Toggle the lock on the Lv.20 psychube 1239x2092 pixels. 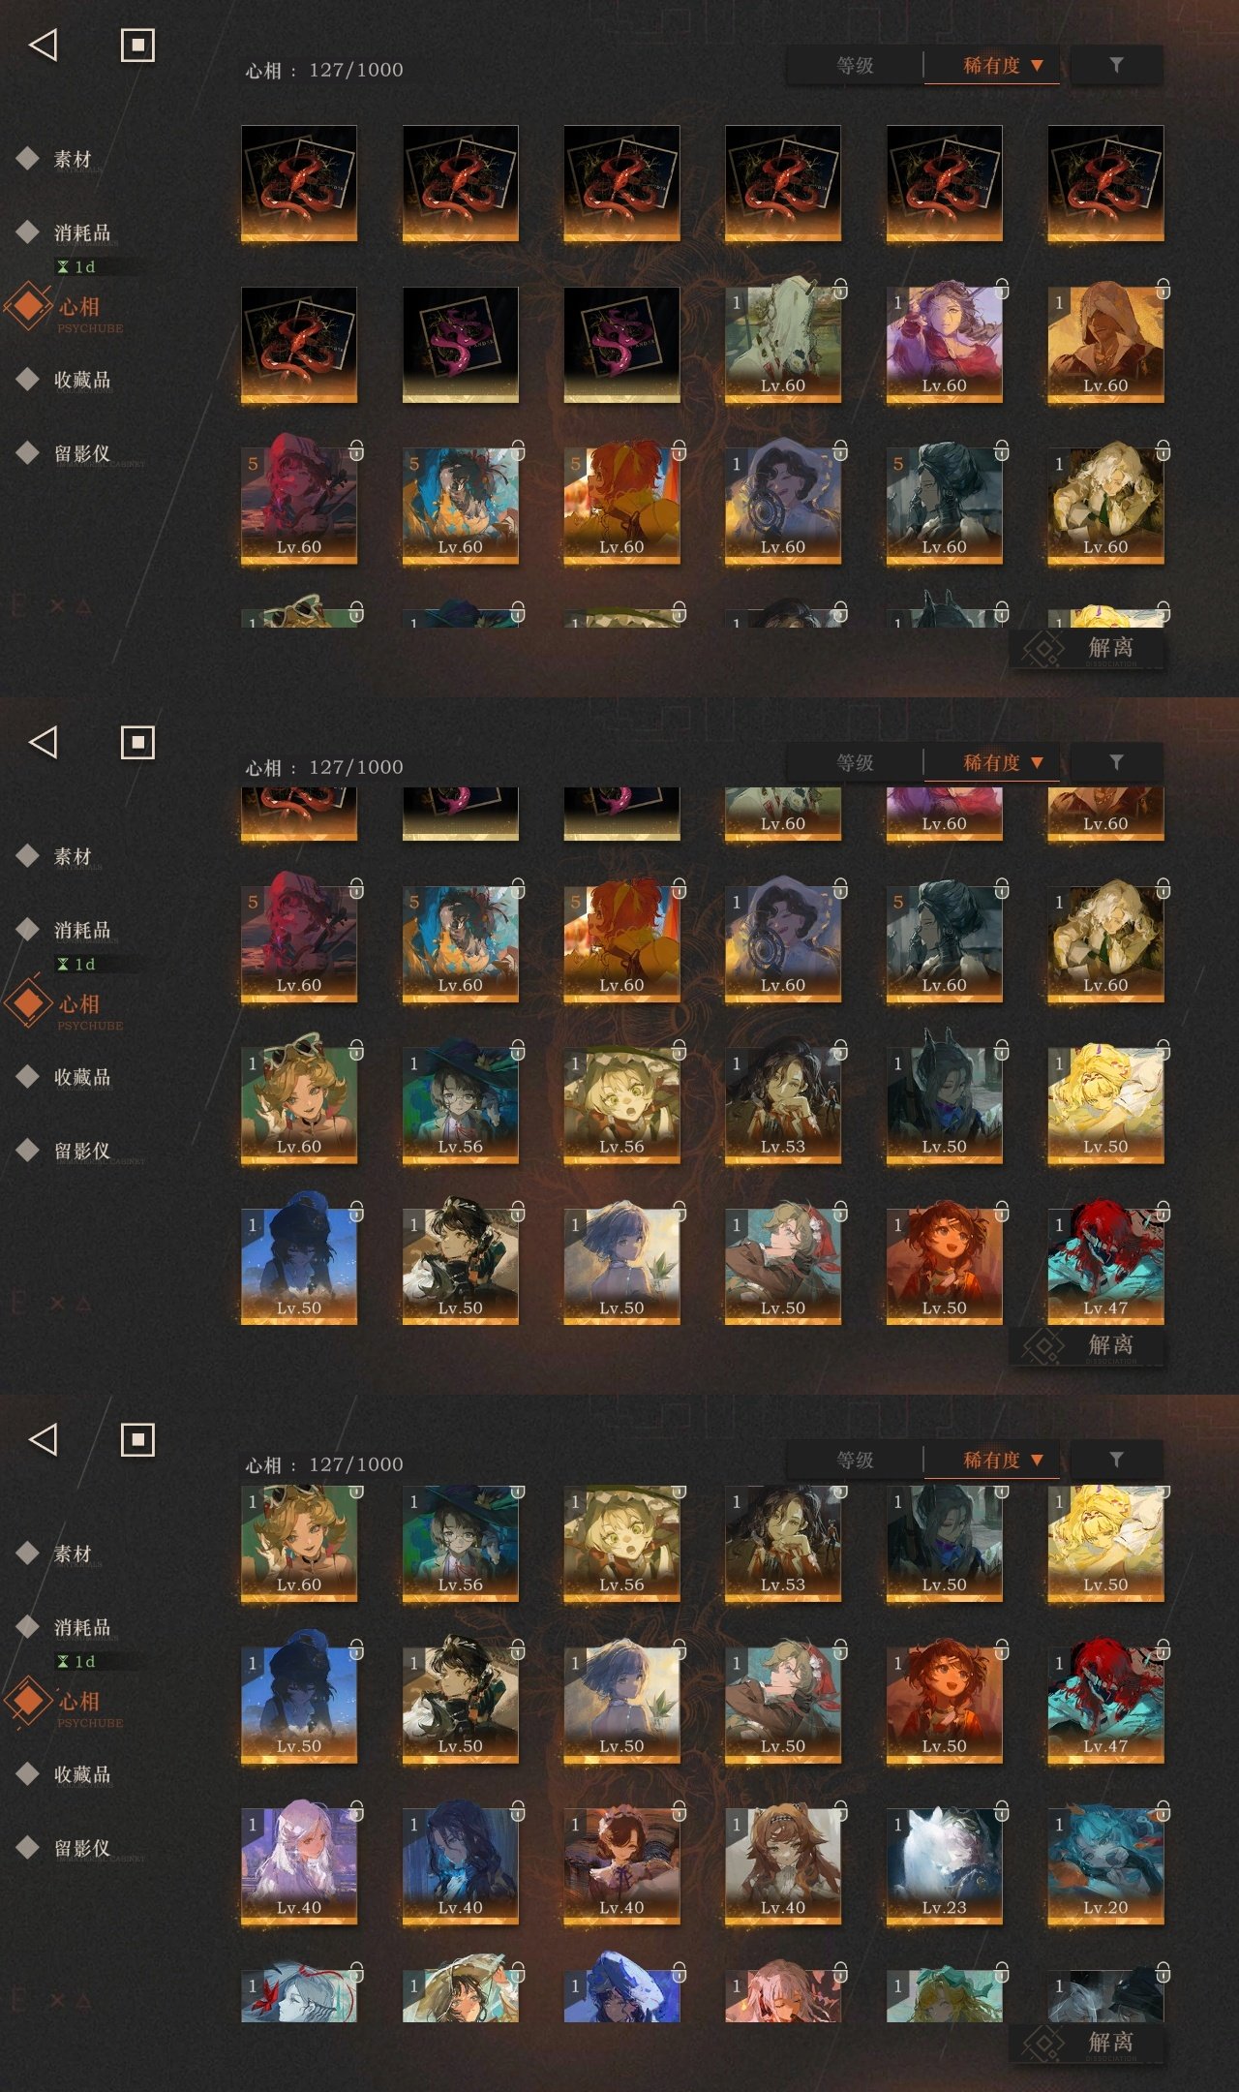[x=1163, y=1811]
